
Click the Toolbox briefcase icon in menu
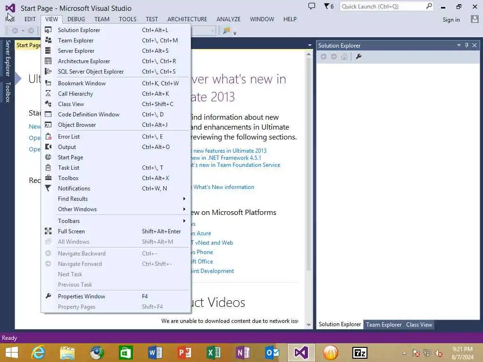point(48,178)
